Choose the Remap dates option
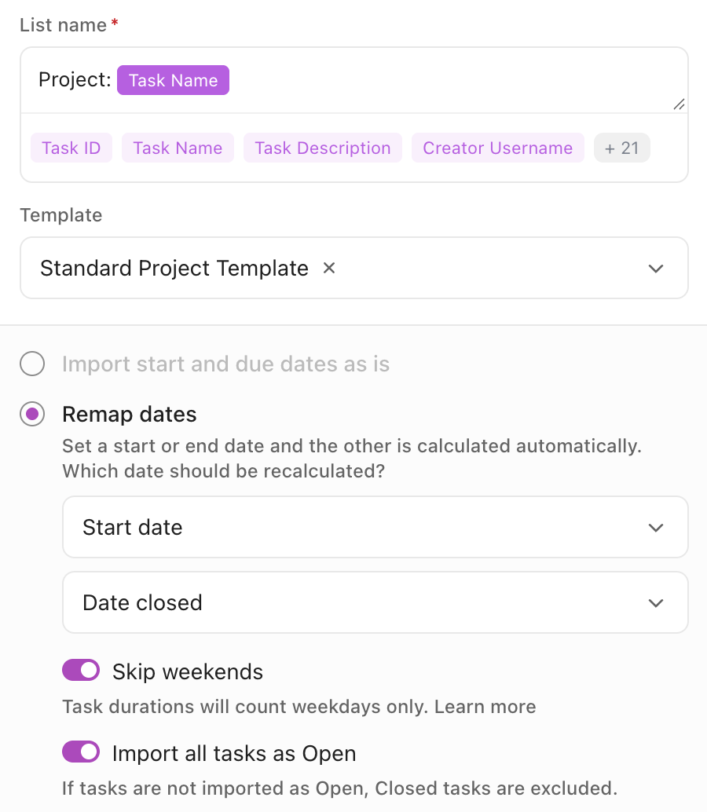The image size is (707, 812). click(x=32, y=414)
